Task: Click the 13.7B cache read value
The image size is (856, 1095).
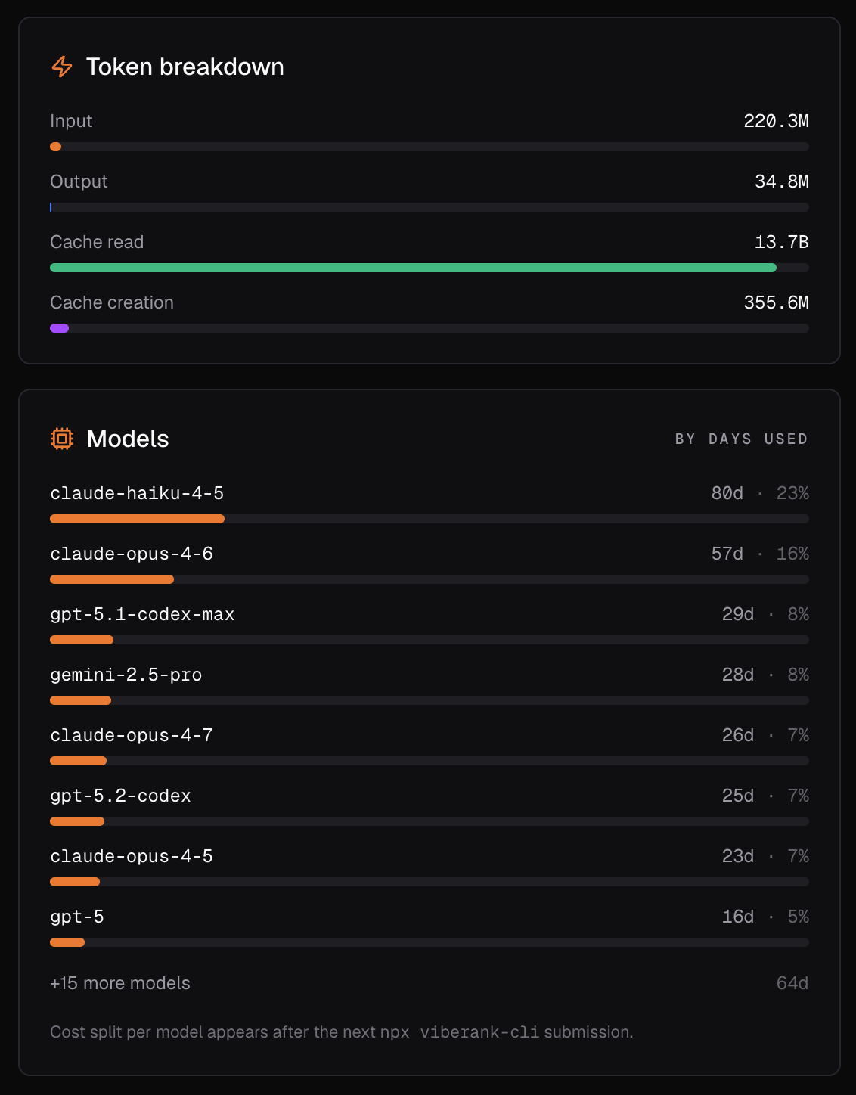Action: point(782,242)
